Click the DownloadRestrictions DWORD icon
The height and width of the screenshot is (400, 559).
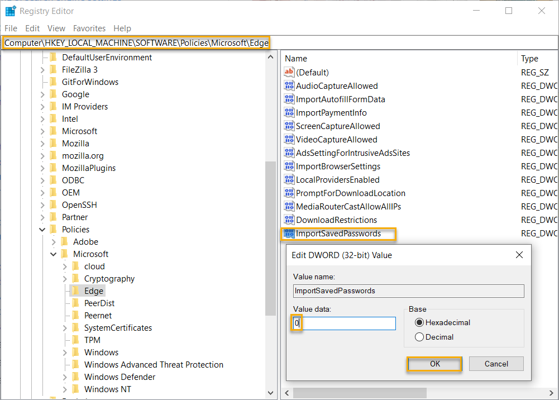[289, 220]
